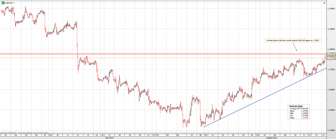Click the thin light-red current price line

(164, 58)
